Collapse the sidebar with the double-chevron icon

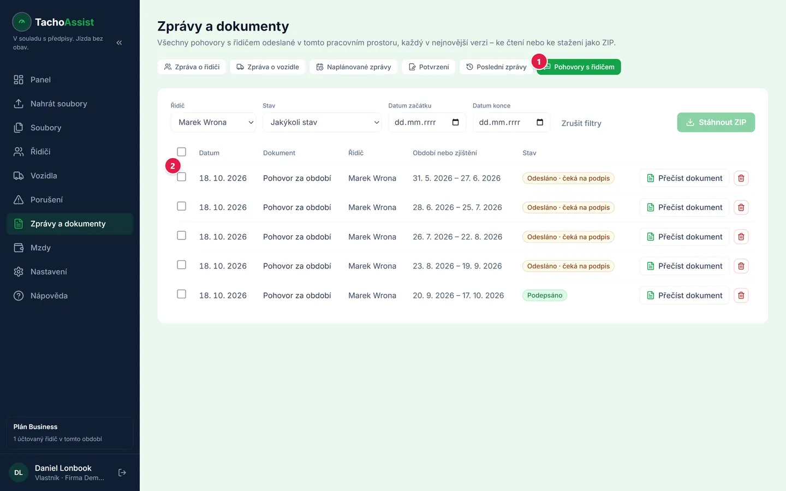pos(119,43)
